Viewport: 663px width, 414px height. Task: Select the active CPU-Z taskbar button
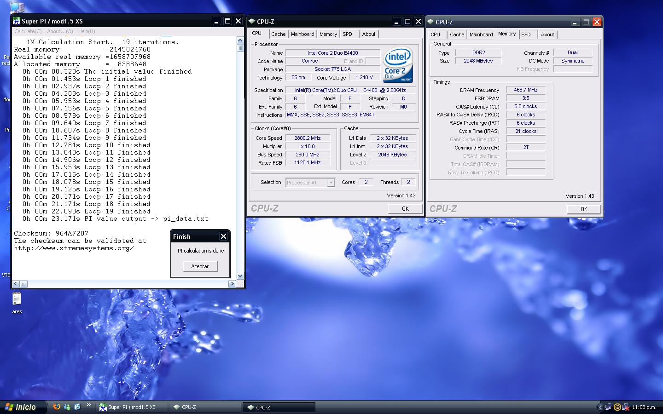tap(279, 407)
